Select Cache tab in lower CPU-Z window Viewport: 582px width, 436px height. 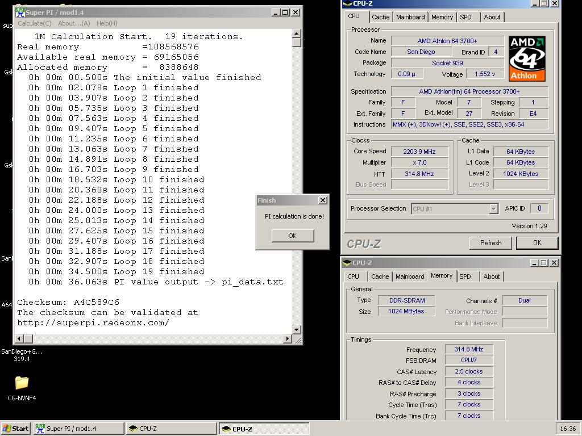point(380,276)
